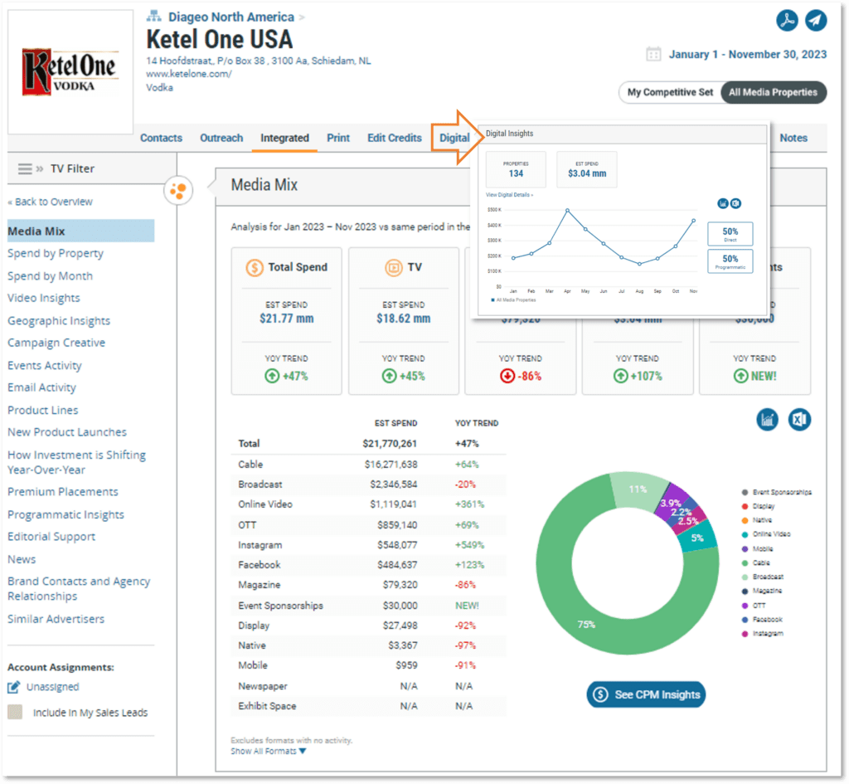This screenshot has height=784, width=849.
Task: Check Include In My Sales Leads box
Action: coord(15,712)
